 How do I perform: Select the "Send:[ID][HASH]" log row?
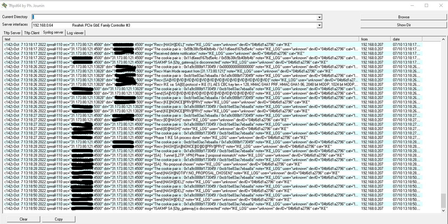click(212, 129)
